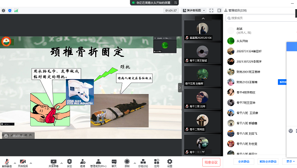Click muted mic icon on second 骨干三班 tile
Image resolution: width=297 pixels, height=168 pixels.
[x=187, y=61]
